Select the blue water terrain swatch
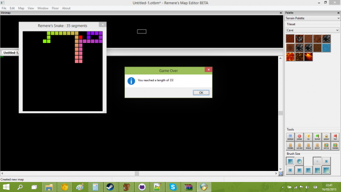Viewport: 341px width, 192px height. click(x=326, y=48)
